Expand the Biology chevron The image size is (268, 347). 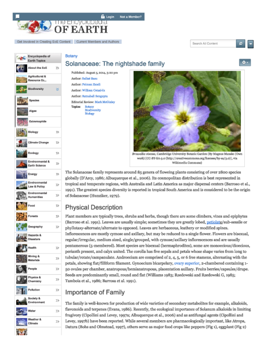(x=58, y=132)
